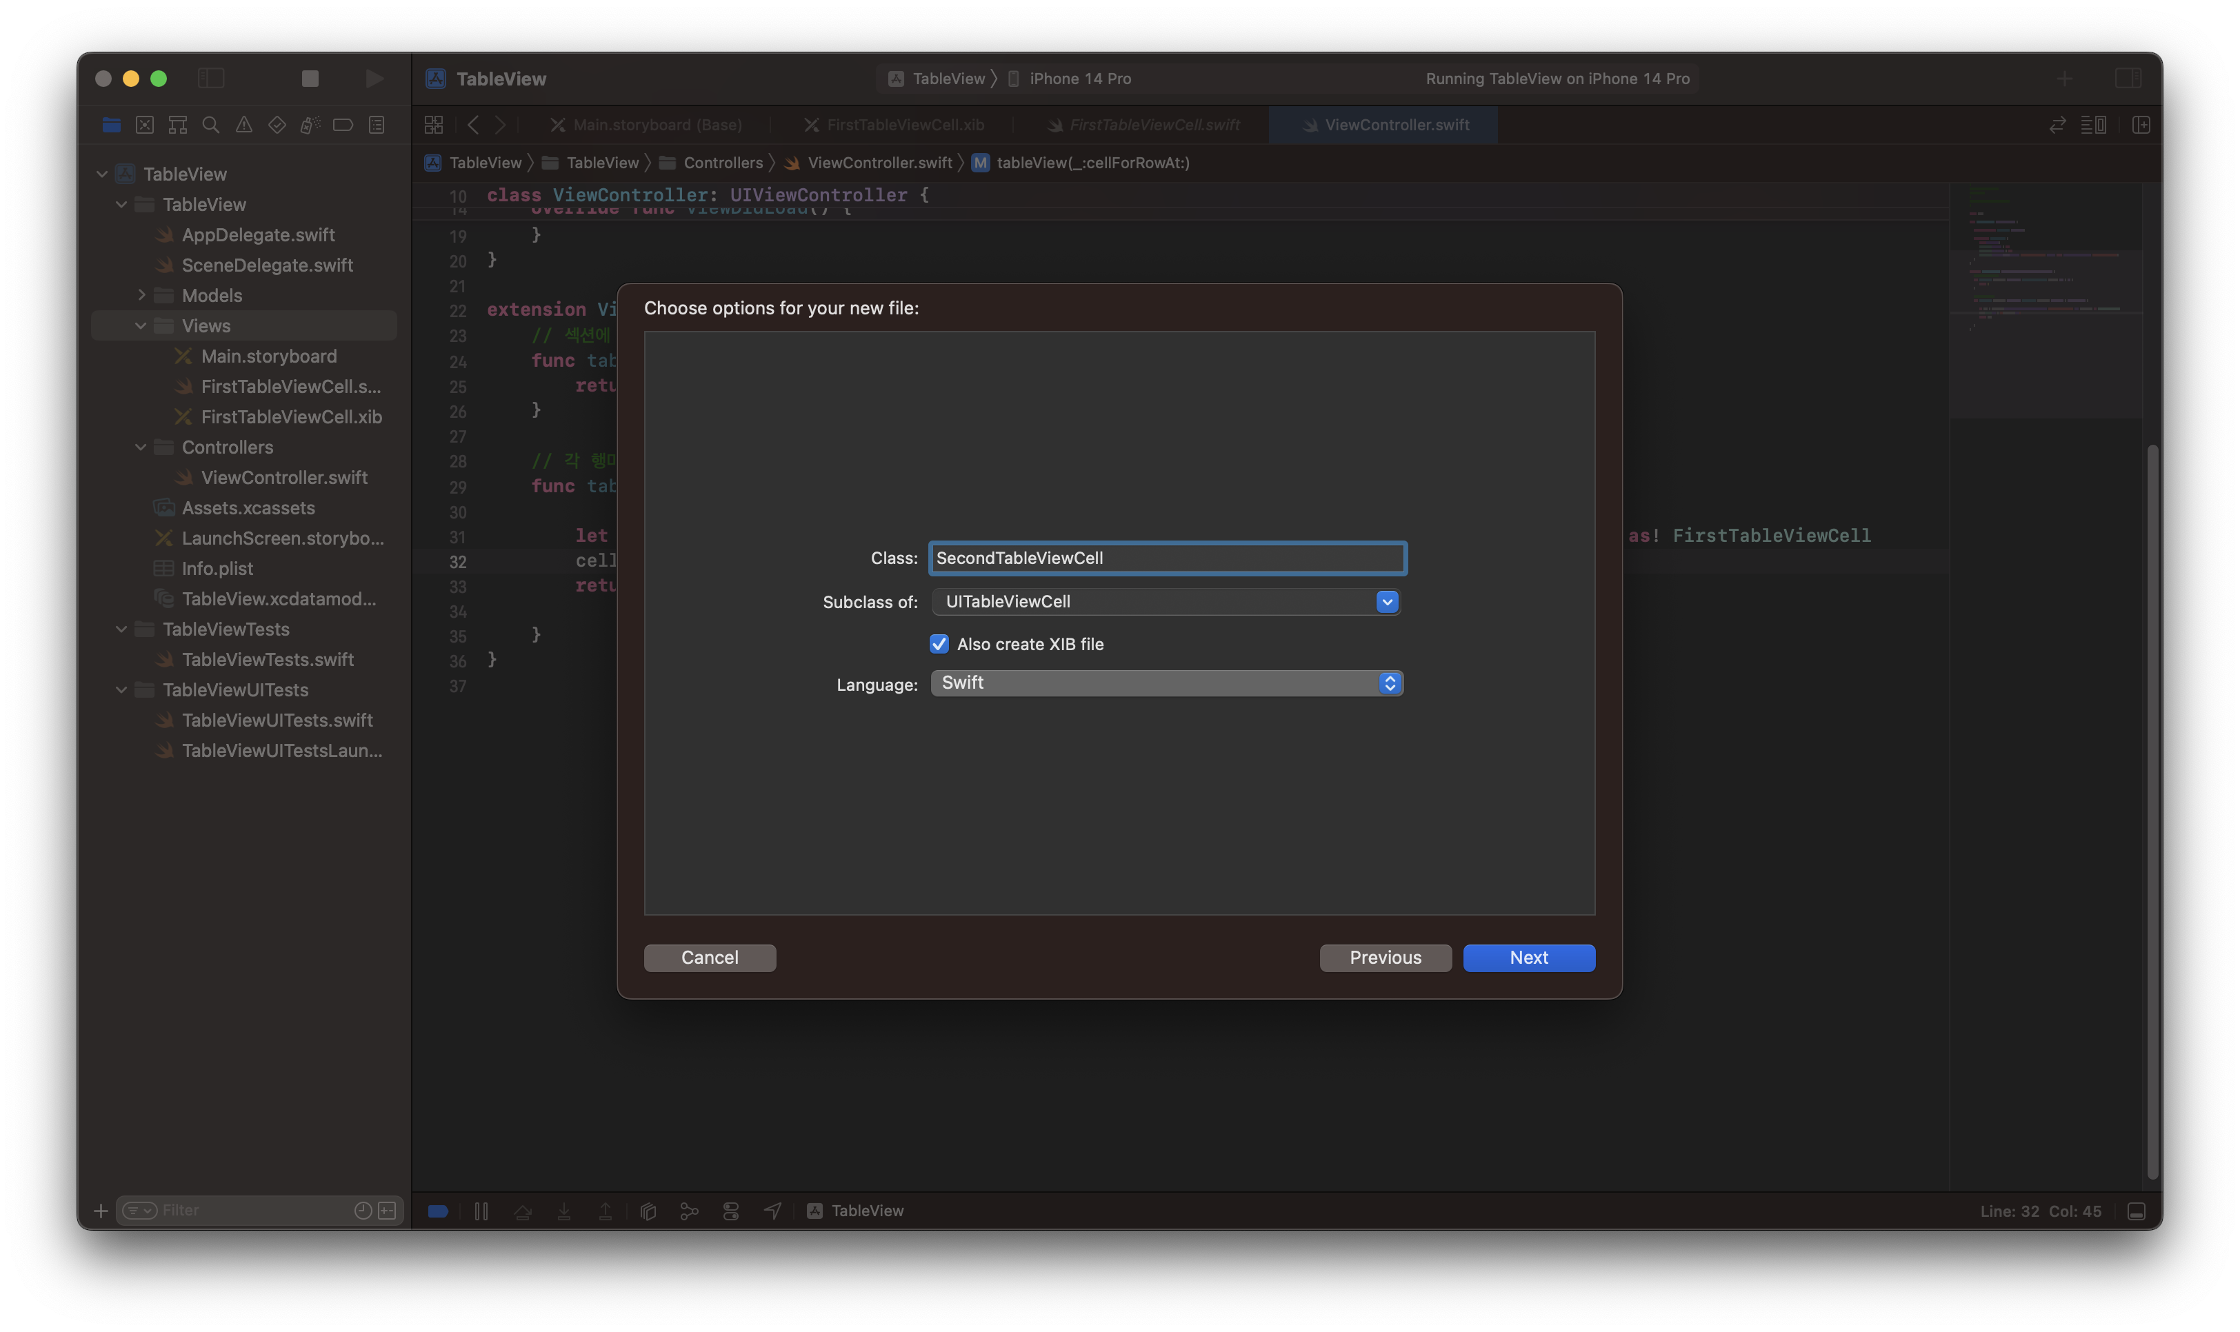The width and height of the screenshot is (2240, 1332).
Task: Click the Cancel button
Action: [709, 958]
